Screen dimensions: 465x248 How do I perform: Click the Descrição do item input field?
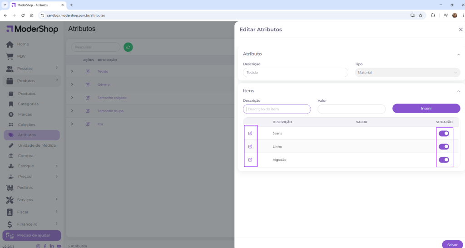[277, 109]
